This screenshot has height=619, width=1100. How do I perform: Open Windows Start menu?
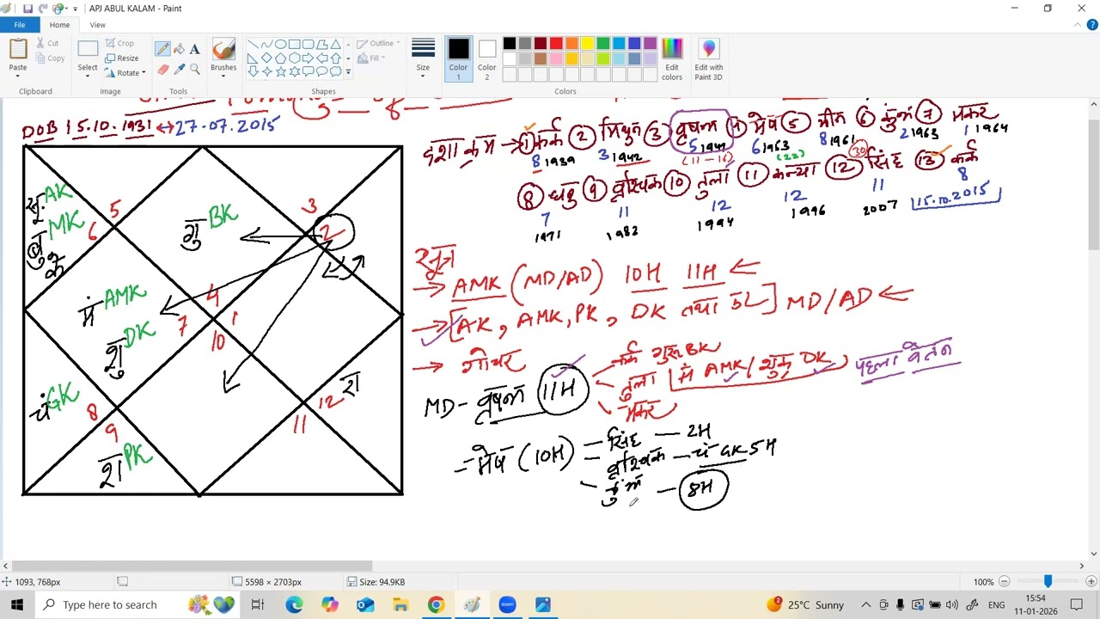pos(17,604)
